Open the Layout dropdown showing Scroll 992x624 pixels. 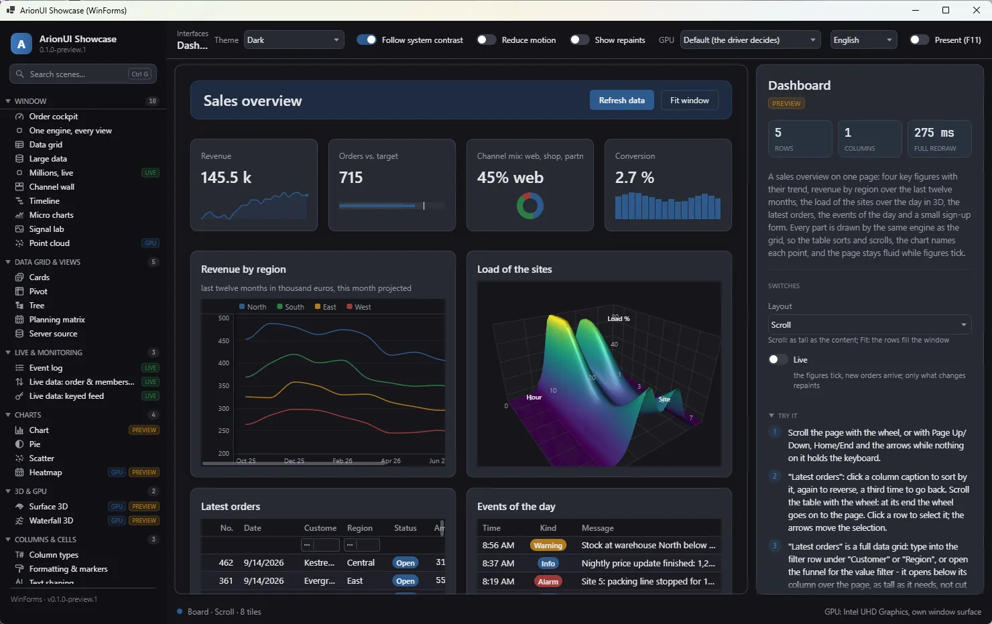[869, 325]
